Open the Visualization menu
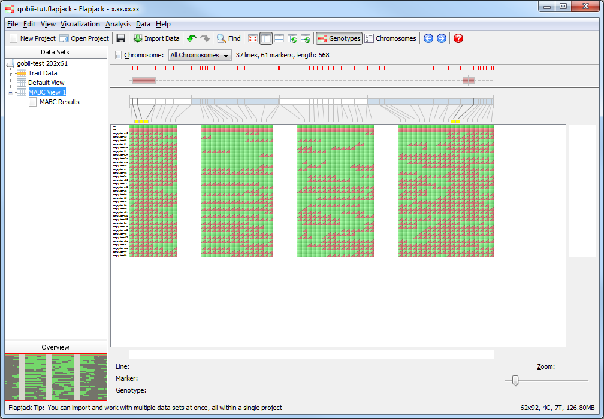 click(80, 24)
